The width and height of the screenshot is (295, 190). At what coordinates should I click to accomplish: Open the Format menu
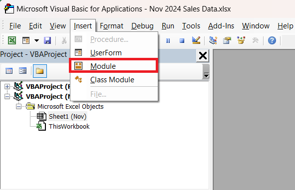112,26
